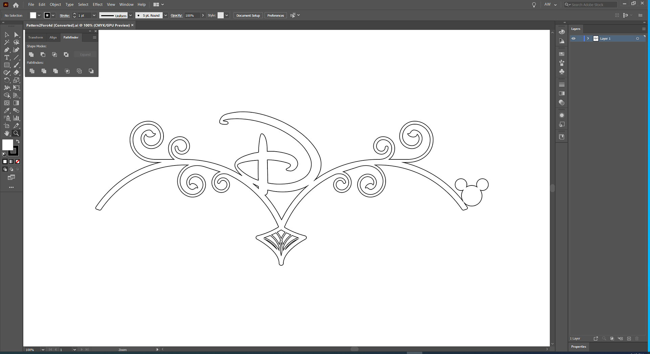Screen dimensions: 650x354
Task: Click the large Fill color swatch
Action: pyautogui.click(x=7, y=145)
